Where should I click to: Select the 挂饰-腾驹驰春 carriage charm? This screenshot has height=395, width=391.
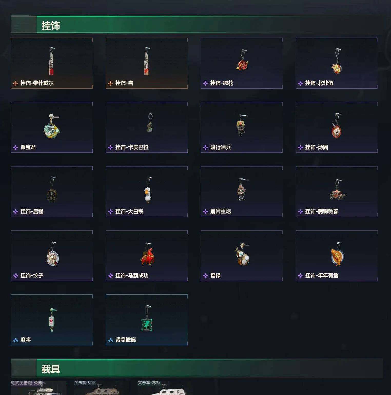pos(338,190)
